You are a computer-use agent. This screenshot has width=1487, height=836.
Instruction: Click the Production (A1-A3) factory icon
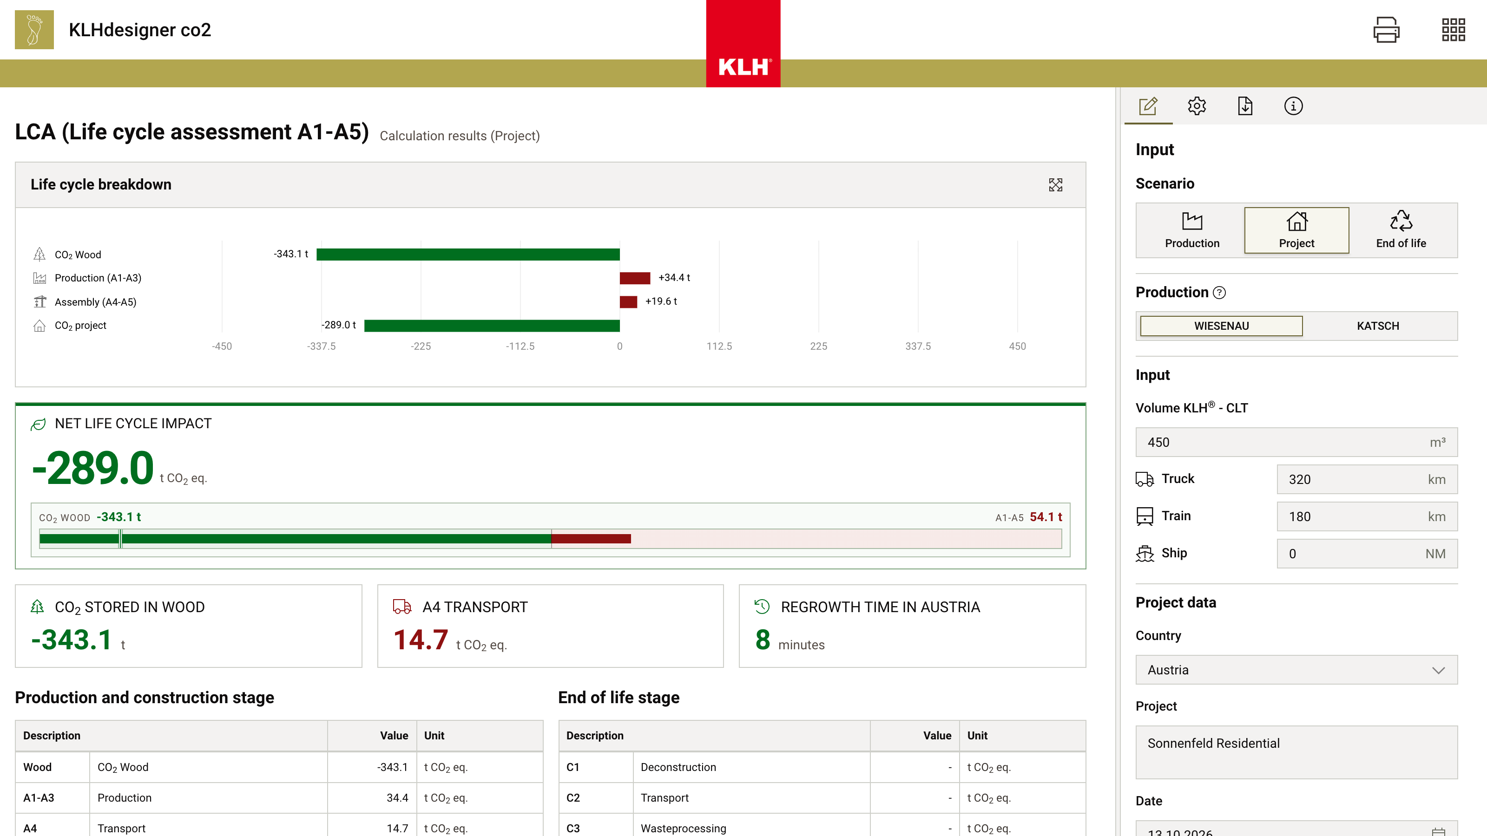pyautogui.click(x=39, y=278)
